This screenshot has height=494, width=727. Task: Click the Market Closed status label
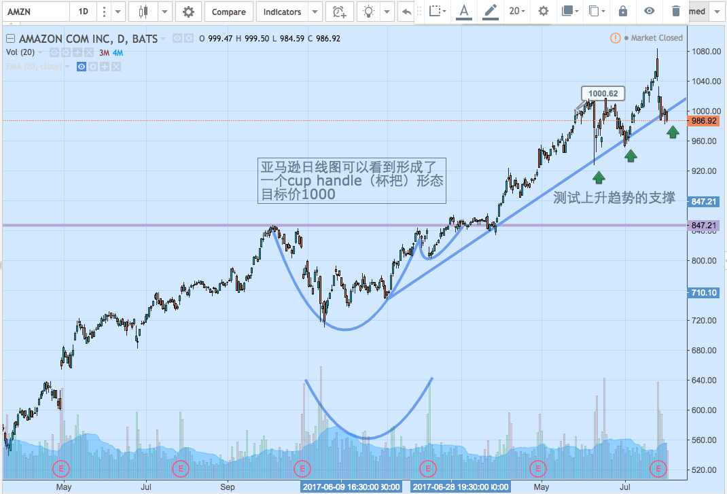(656, 38)
